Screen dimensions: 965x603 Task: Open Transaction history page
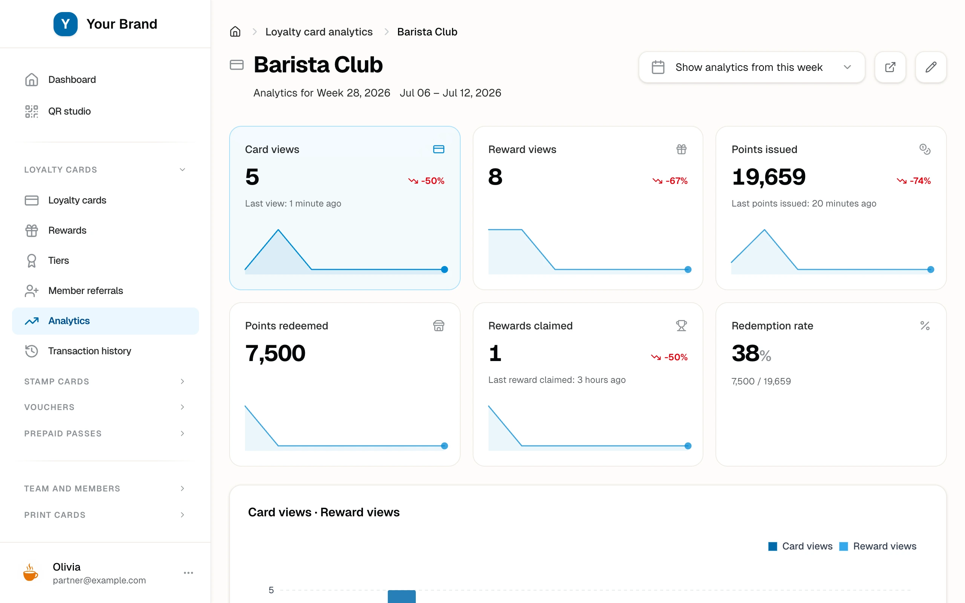105,351
